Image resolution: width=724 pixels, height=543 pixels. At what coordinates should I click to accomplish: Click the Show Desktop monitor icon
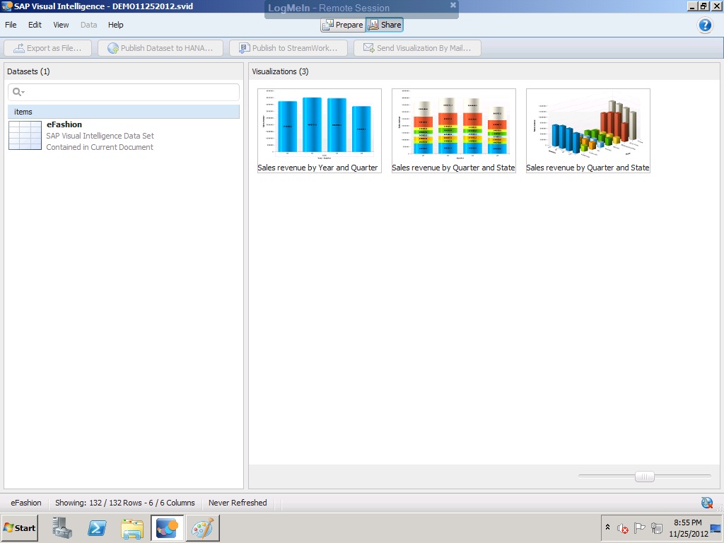pyautogui.click(x=716, y=528)
